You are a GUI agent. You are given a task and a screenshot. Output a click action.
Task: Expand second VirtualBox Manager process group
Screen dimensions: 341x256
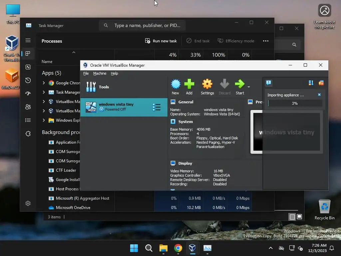click(44, 111)
